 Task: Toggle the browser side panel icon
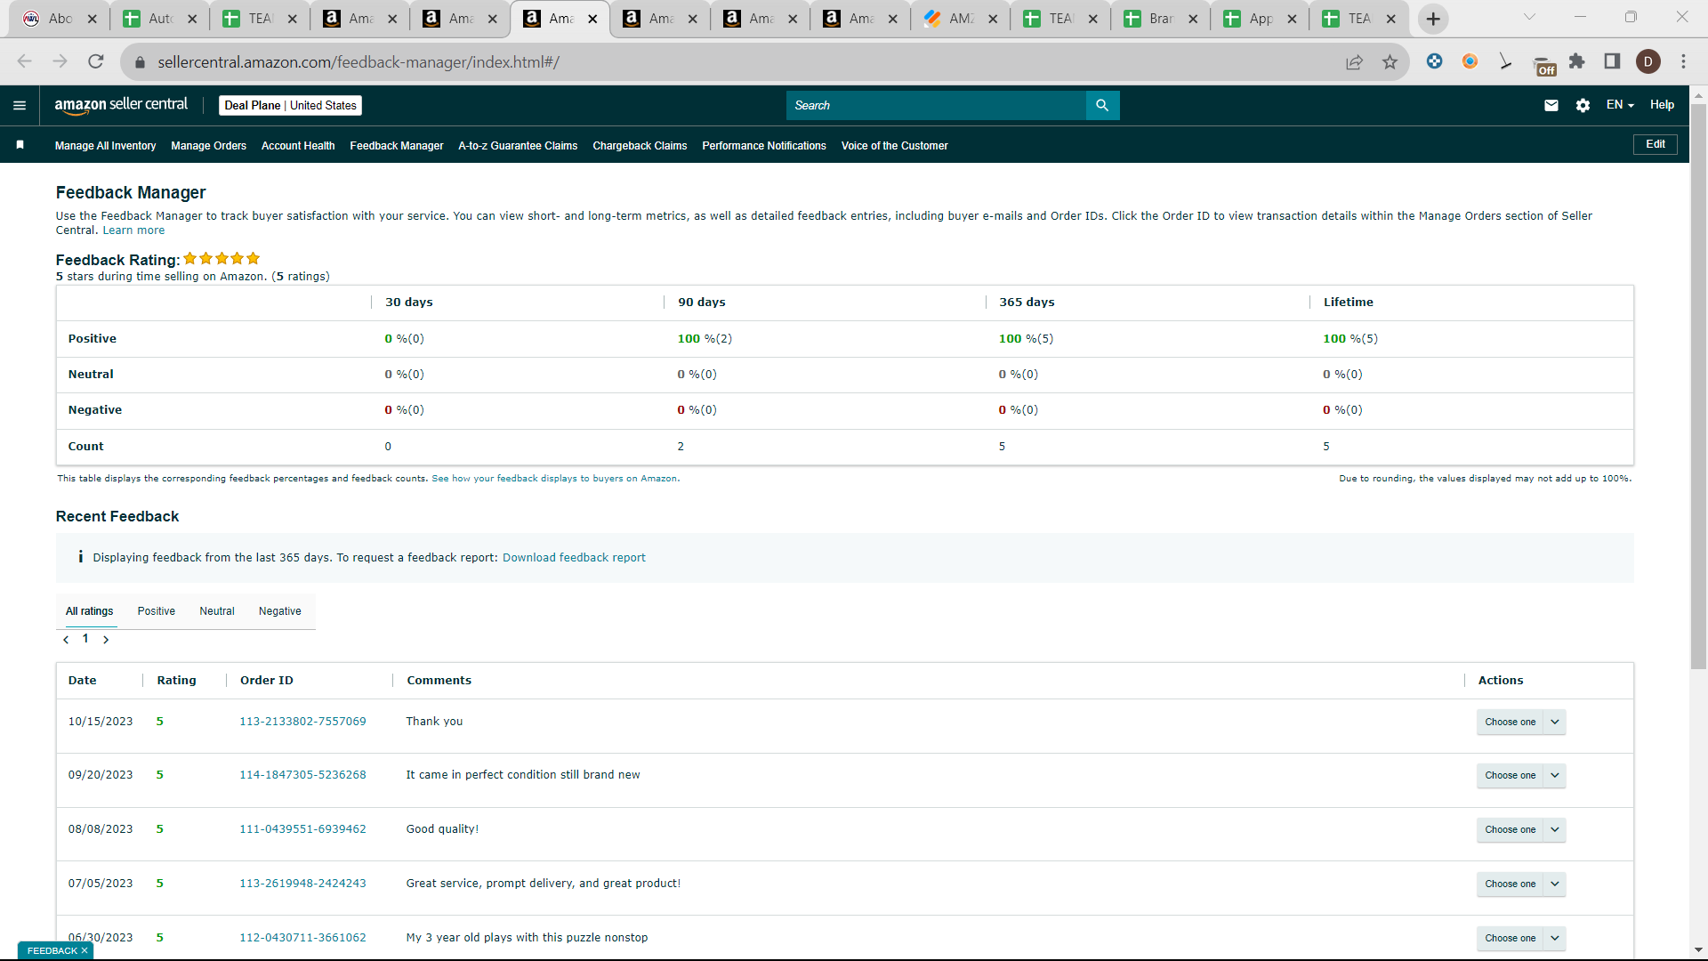point(1612,61)
